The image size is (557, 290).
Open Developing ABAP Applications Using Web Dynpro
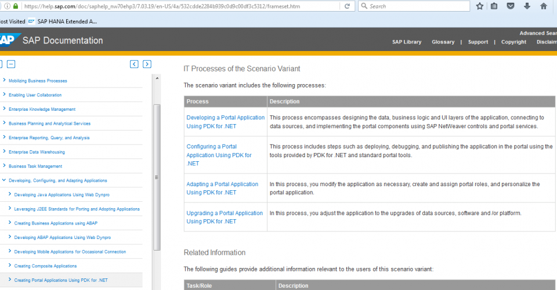[63, 237]
